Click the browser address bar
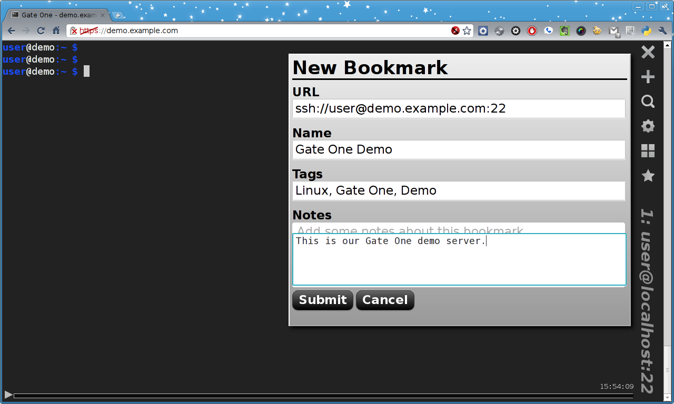Viewport: 674px width, 404px height. click(270, 31)
